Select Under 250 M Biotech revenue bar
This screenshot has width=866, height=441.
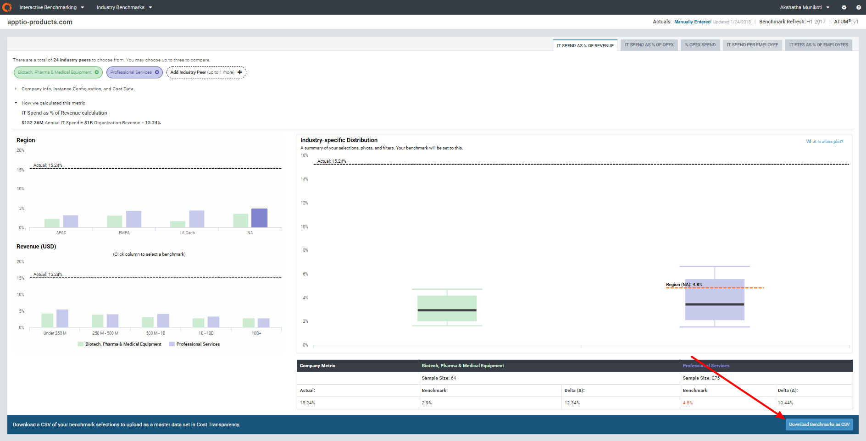47,320
